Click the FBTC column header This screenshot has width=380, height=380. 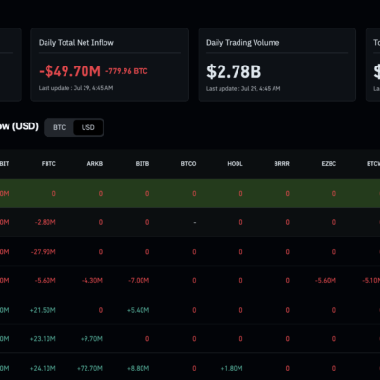[48, 164]
